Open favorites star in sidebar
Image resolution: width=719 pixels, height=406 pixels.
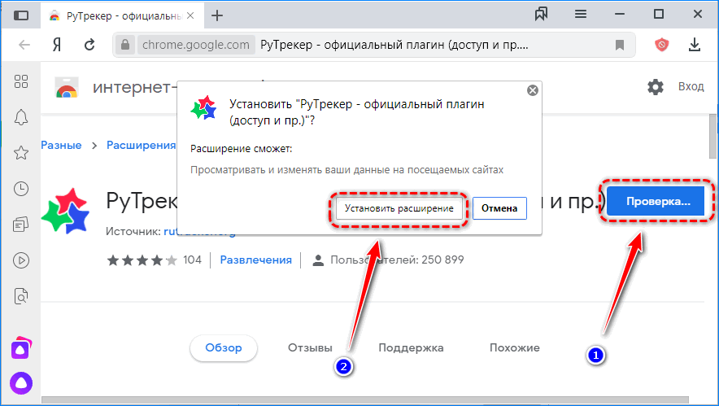point(21,153)
